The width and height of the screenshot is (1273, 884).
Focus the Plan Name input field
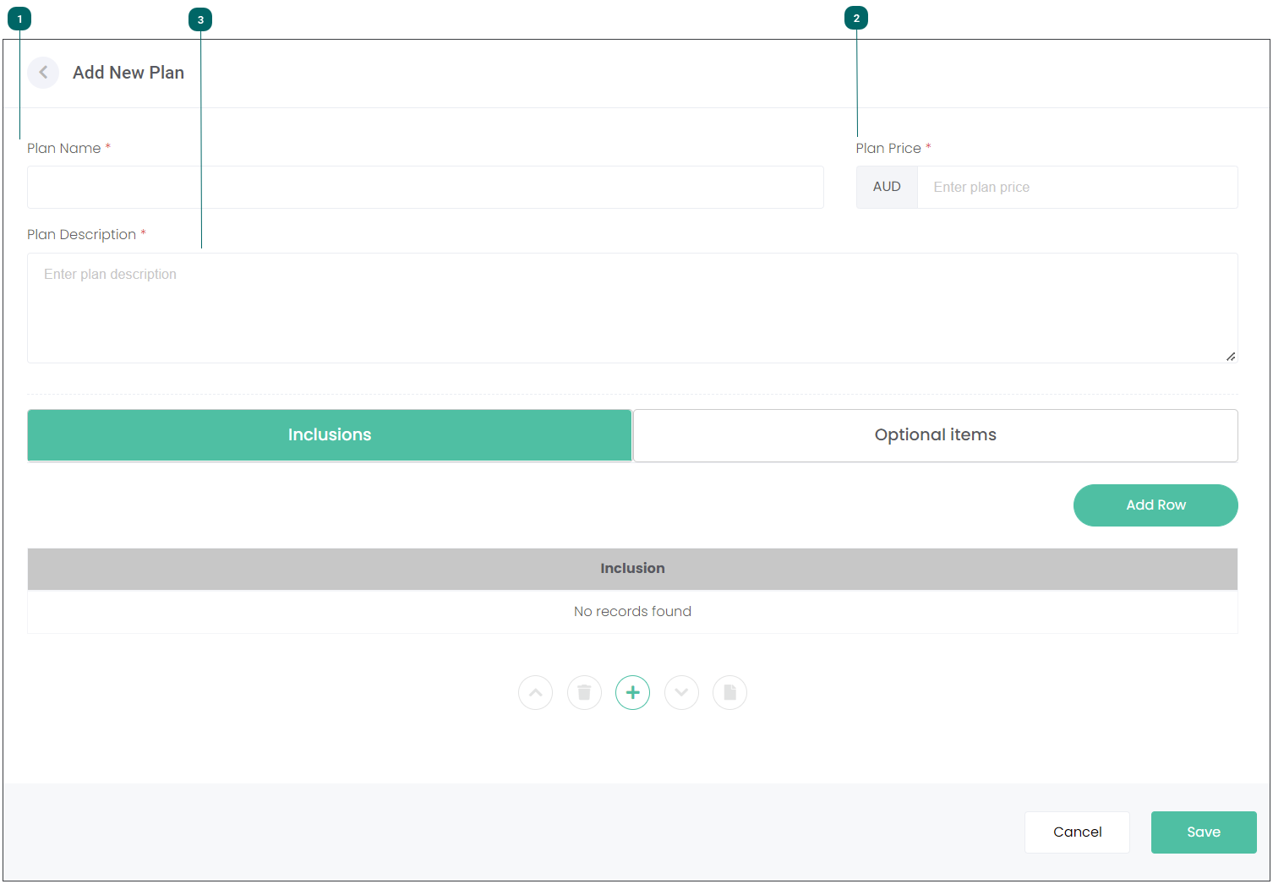click(425, 187)
